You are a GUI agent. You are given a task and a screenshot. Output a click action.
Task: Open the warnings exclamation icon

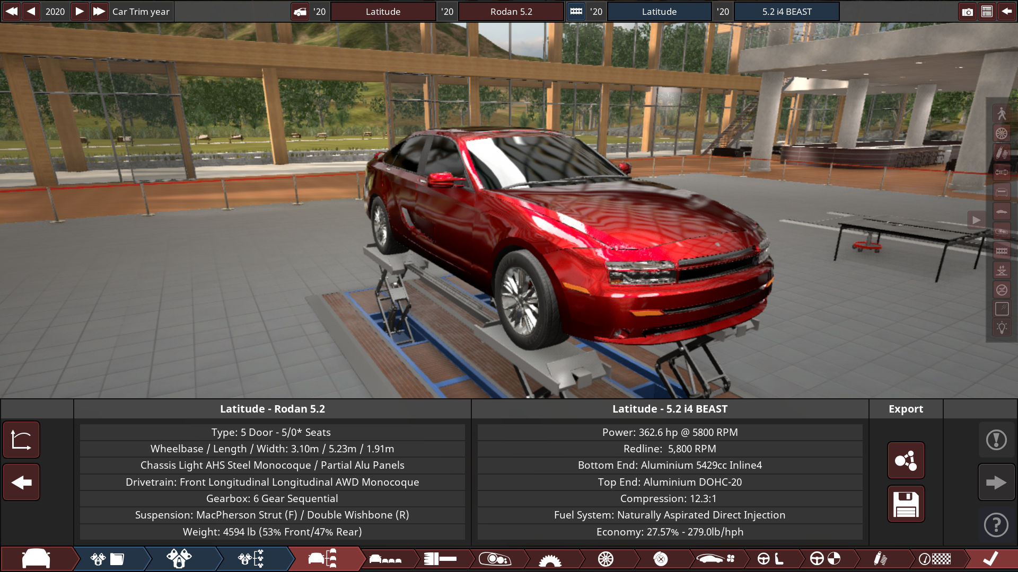pyautogui.click(x=996, y=440)
